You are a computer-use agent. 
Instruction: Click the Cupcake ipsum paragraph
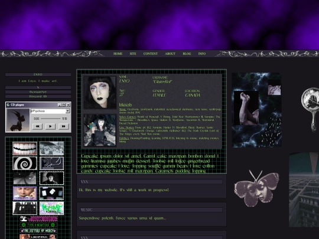tap(149, 163)
